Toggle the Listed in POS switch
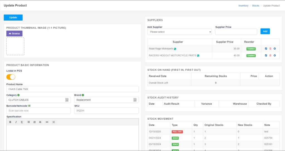The width and height of the screenshot is (285, 151). coord(11,77)
